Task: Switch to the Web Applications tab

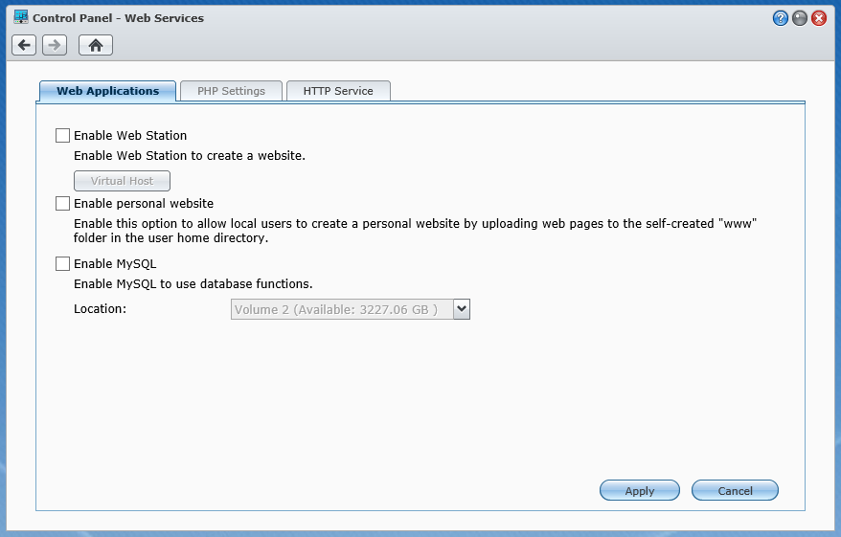Action: coord(108,91)
